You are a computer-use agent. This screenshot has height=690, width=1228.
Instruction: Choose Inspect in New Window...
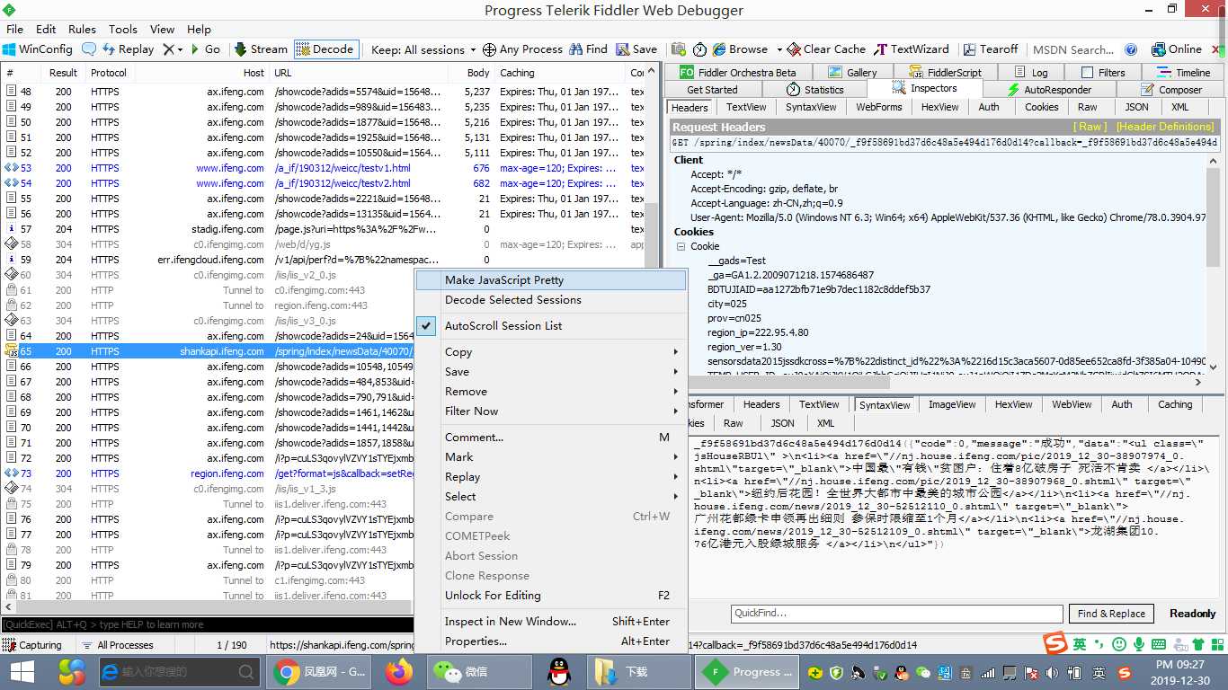coord(550,622)
